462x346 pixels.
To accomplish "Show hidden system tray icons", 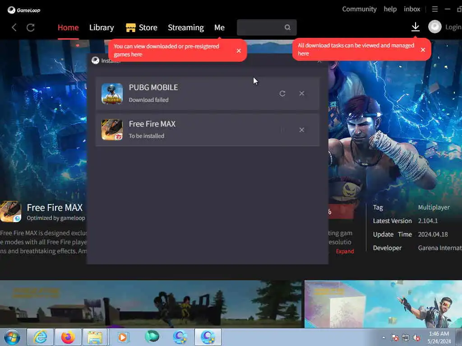I will (x=383, y=338).
